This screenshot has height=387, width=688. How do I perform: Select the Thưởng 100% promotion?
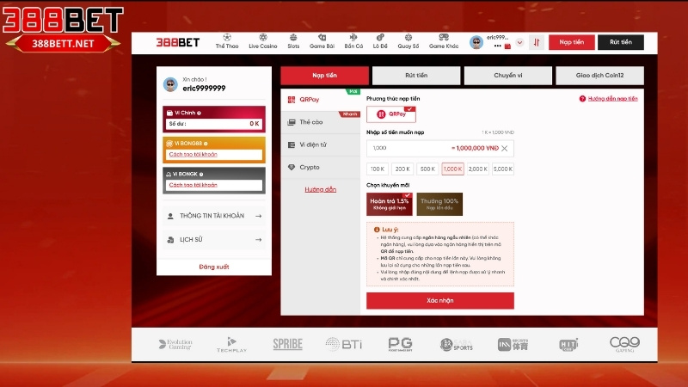439,204
